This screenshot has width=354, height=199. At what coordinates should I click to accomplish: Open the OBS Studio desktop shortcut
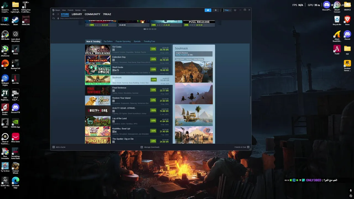click(x=5, y=35)
